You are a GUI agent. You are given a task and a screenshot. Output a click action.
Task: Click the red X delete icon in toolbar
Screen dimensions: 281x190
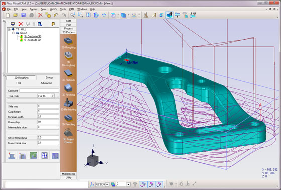click(40, 15)
